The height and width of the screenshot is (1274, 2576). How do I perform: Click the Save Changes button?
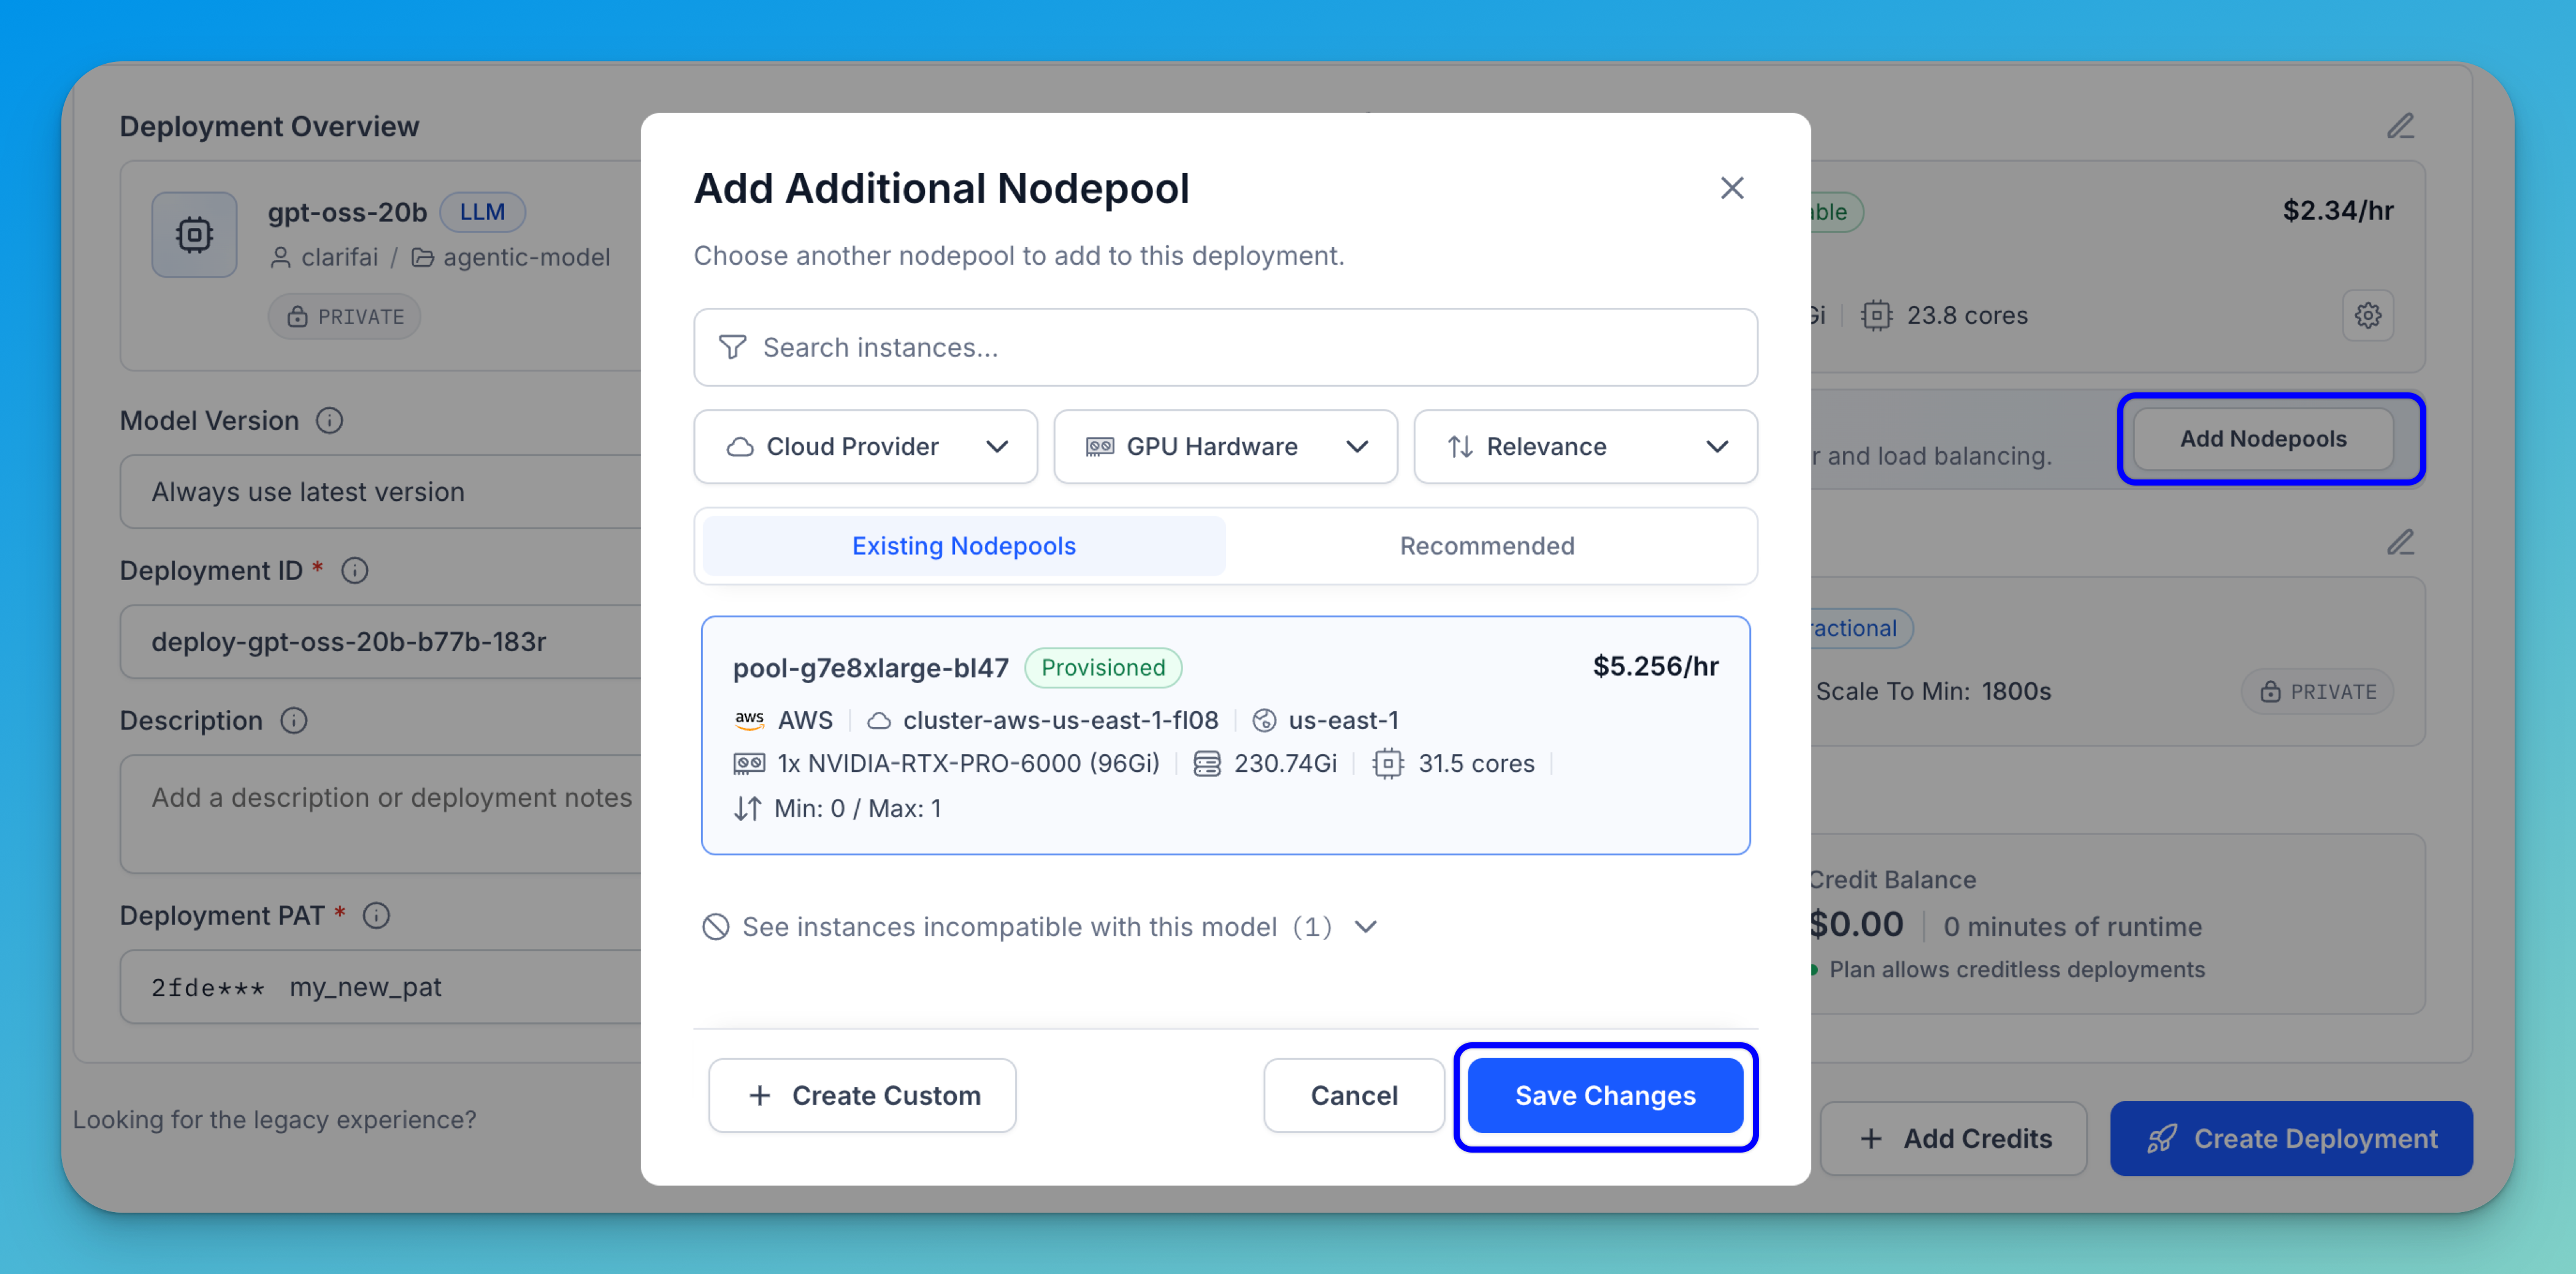pyautogui.click(x=1604, y=1095)
